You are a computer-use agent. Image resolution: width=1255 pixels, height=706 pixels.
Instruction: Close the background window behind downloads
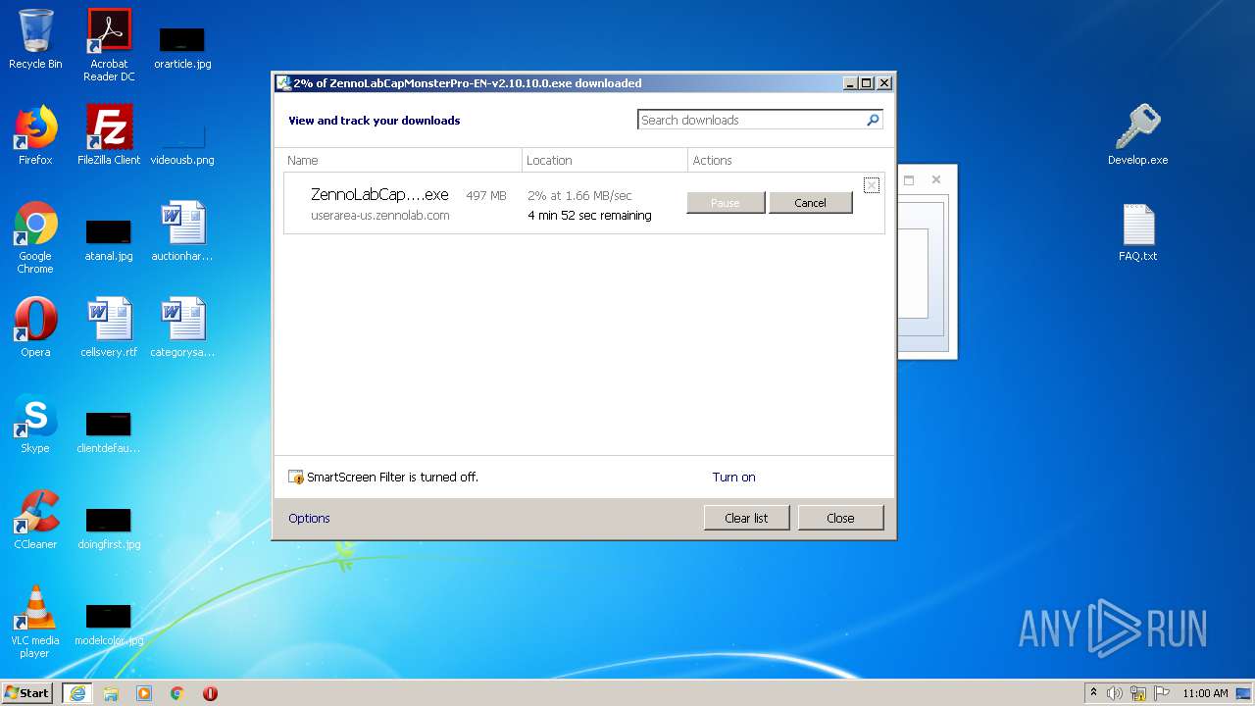point(936,180)
